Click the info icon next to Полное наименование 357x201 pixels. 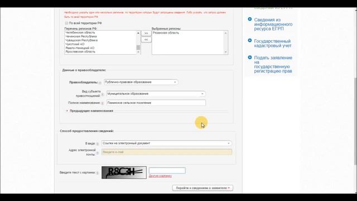(102, 103)
